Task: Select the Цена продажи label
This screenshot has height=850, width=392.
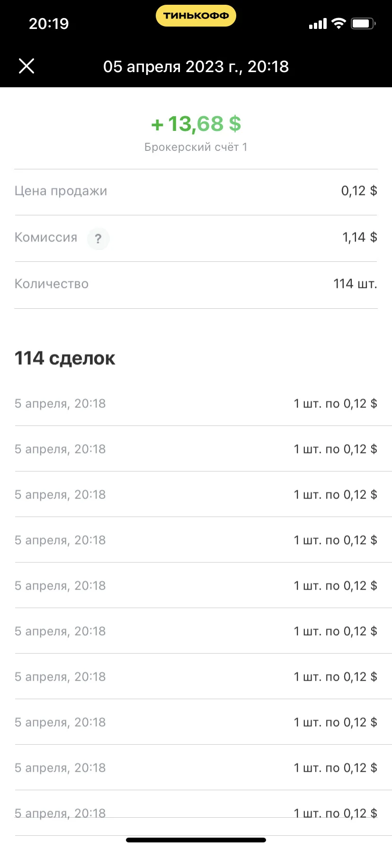Action: coord(61,191)
